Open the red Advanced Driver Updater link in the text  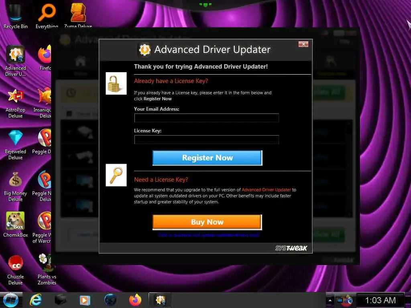point(267,190)
